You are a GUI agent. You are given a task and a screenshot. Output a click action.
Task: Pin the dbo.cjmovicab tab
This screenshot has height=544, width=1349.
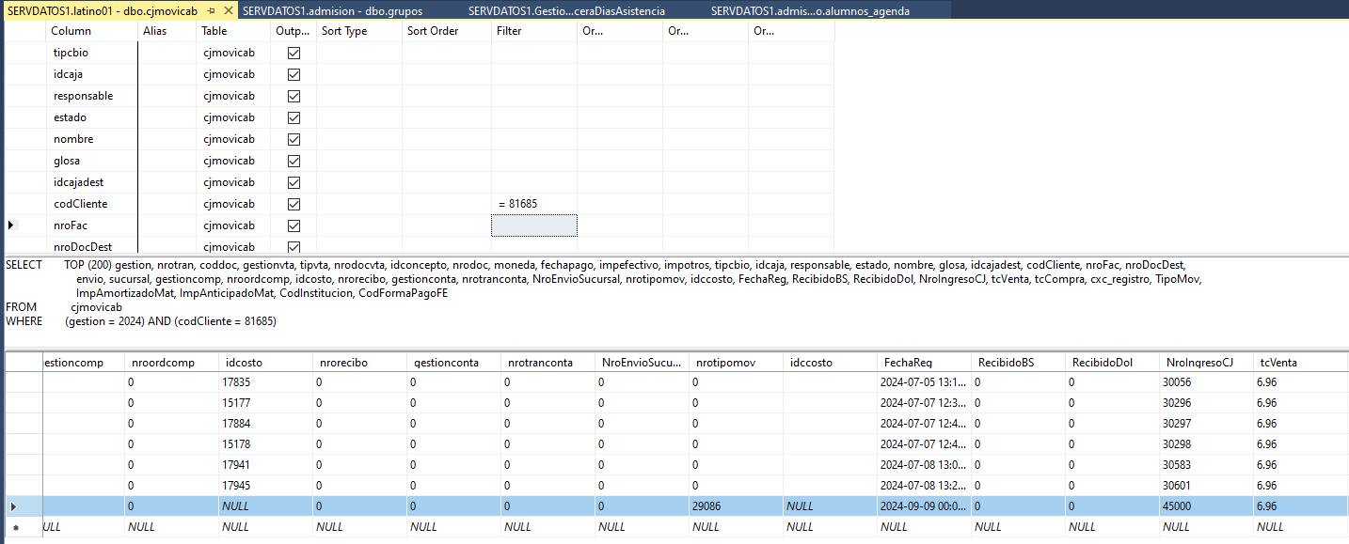click(212, 10)
